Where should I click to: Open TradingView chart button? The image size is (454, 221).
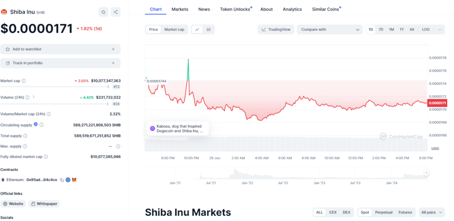[276, 30]
